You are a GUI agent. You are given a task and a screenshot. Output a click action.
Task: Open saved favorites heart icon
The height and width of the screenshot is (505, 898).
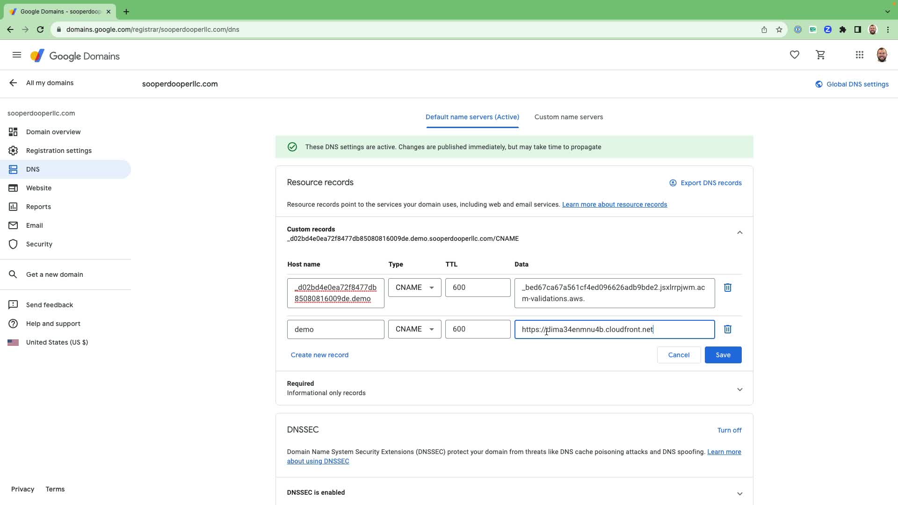tap(794, 55)
